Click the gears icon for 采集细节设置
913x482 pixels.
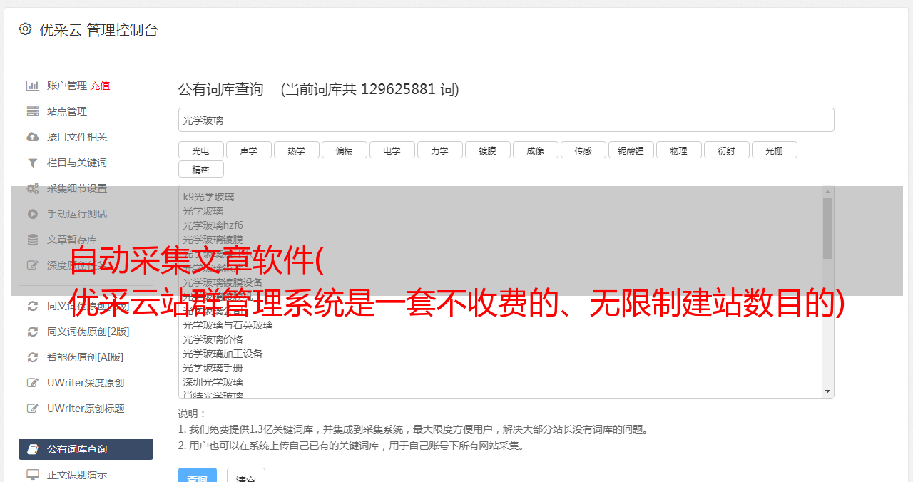tap(32, 188)
